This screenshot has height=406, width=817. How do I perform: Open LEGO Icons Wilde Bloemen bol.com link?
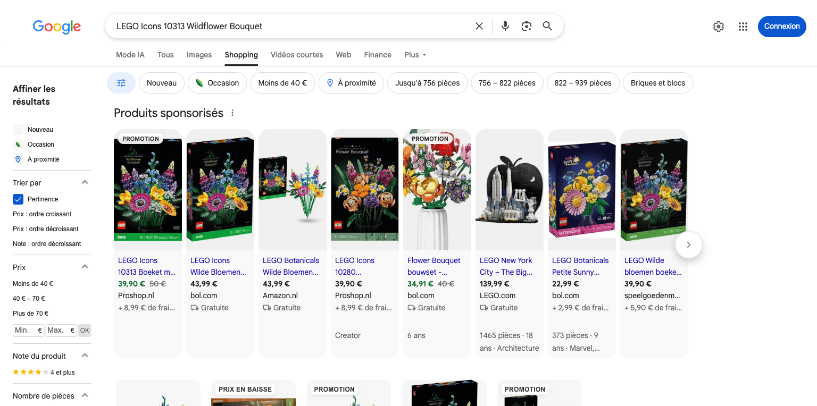pos(219,266)
